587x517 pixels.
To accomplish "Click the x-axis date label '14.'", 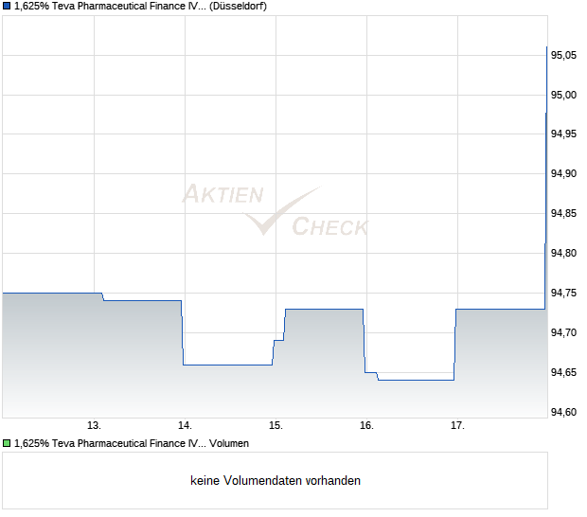I will coord(185,426).
